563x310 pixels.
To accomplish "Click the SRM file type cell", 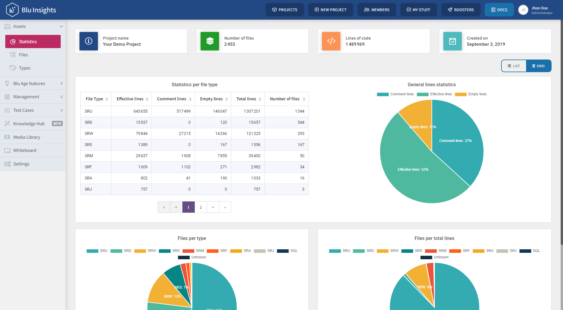I will (x=96, y=156).
